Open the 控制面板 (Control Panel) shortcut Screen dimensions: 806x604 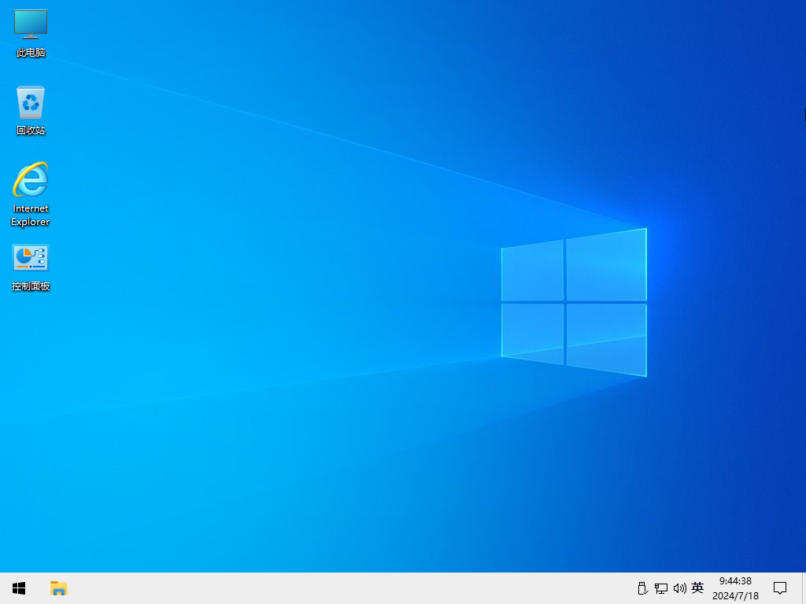click(30, 256)
